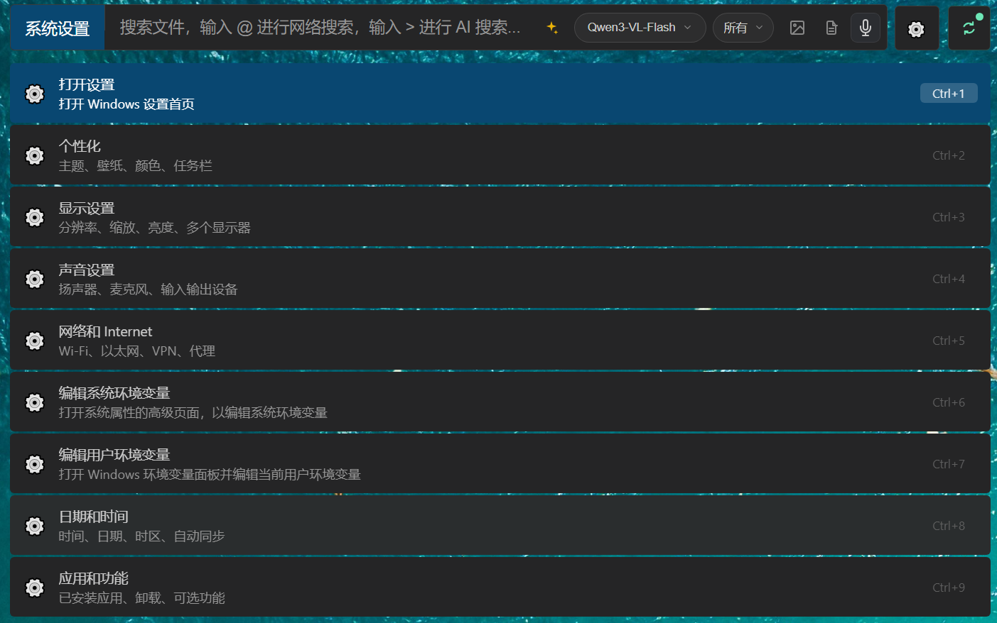Viewport: 997px width, 623px height.
Task: Select the 系统设置 tab label
Action: click(x=58, y=28)
